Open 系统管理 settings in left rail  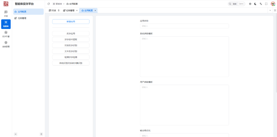pyautogui.click(x=6, y=44)
